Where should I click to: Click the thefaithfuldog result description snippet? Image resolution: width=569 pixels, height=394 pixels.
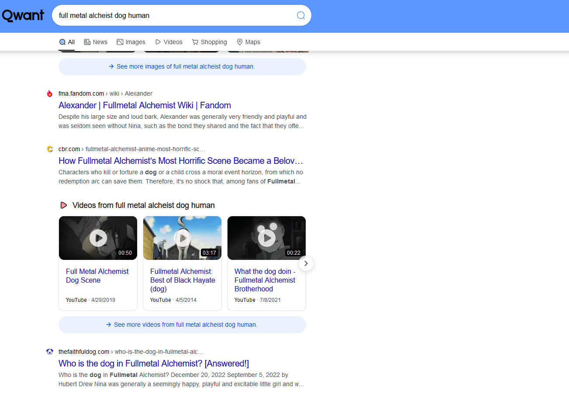(x=182, y=380)
